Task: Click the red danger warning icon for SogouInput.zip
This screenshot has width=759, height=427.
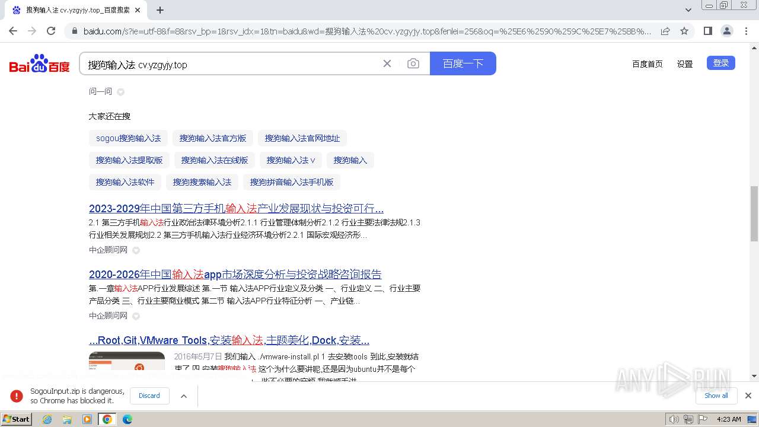Action: tap(17, 396)
